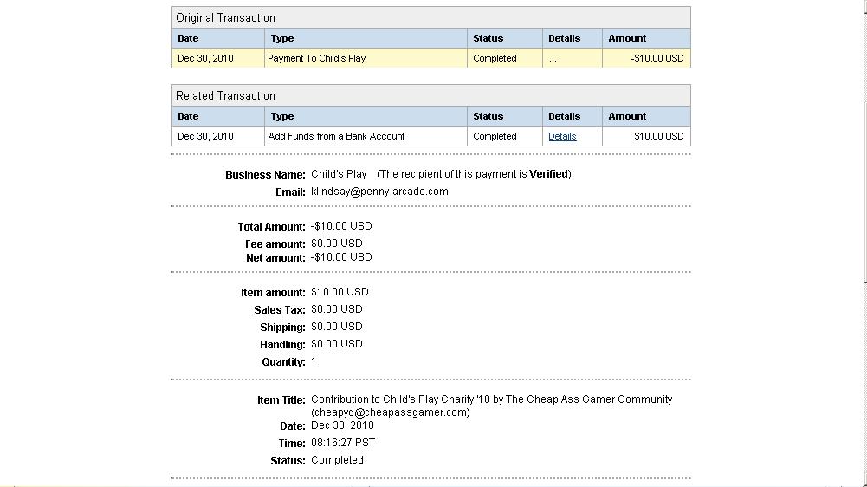This screenshot has width=867, height=487.
Task: Click the Completed status in Original Transaction row
Action: click(x=495, y=58)
